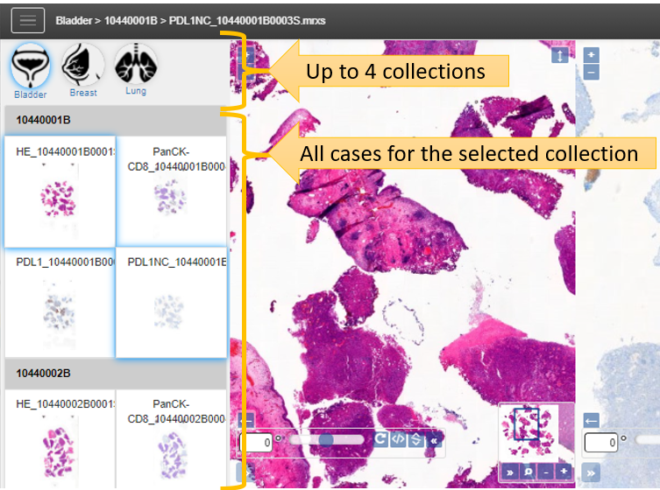660x490 pixels.
Task: Click the horizontal flip icon
Action: pyautogui.click(x=398, y=439)
